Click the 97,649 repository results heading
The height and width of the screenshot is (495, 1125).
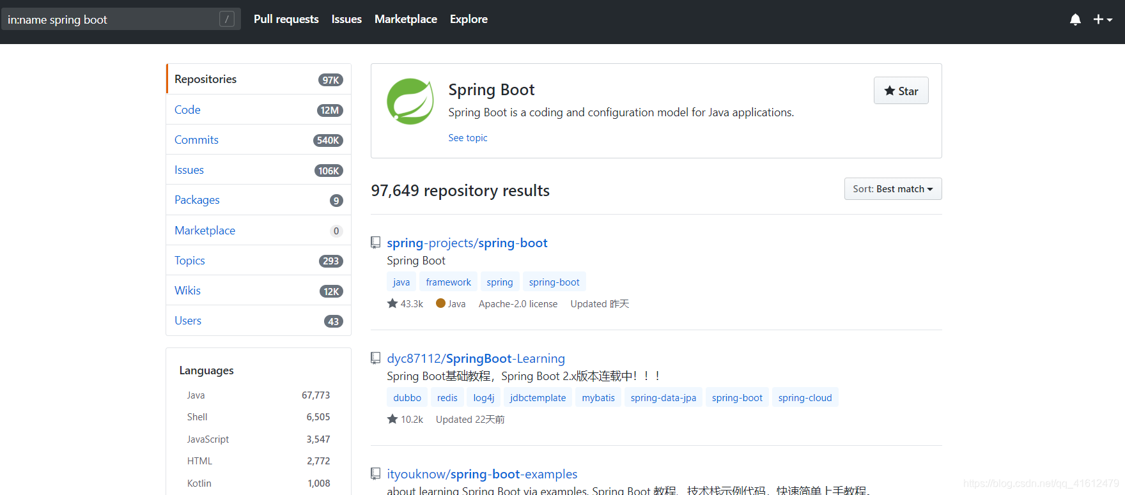pyautogui.click(x=460, y=191)
